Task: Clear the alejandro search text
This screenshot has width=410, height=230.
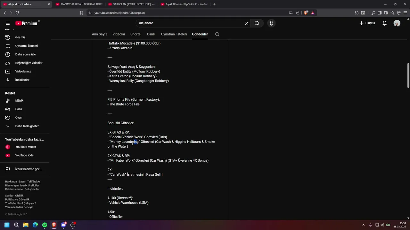Action: [x=247, y=23]
